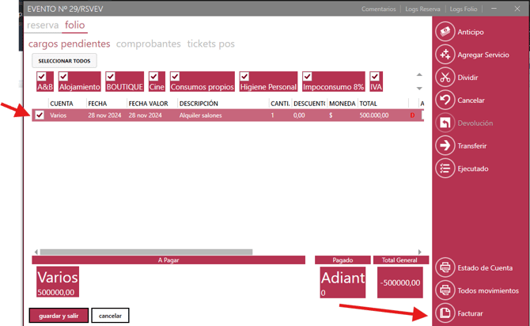
Task: Open Agregar Servicio icon
Action: pos(445,55)
